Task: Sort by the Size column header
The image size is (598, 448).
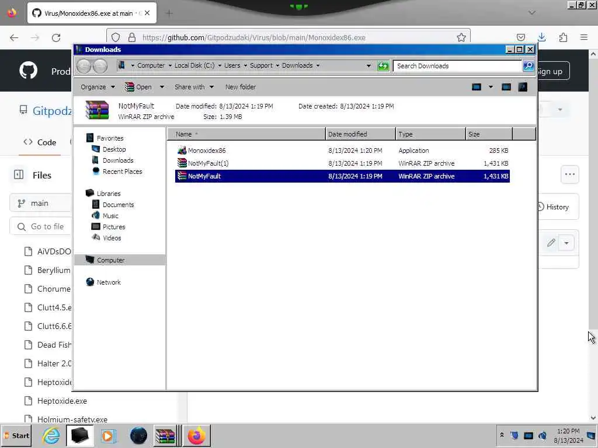Action: pos(489,134)
